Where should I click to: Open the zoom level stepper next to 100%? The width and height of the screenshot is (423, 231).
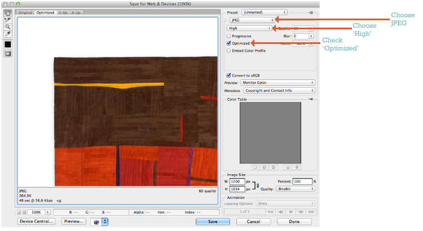tap(47, 212)
